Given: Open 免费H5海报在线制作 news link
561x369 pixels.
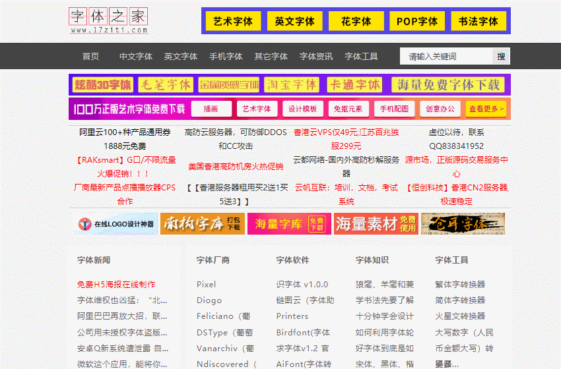Looking at the screenshot, I should click(116, 285).
